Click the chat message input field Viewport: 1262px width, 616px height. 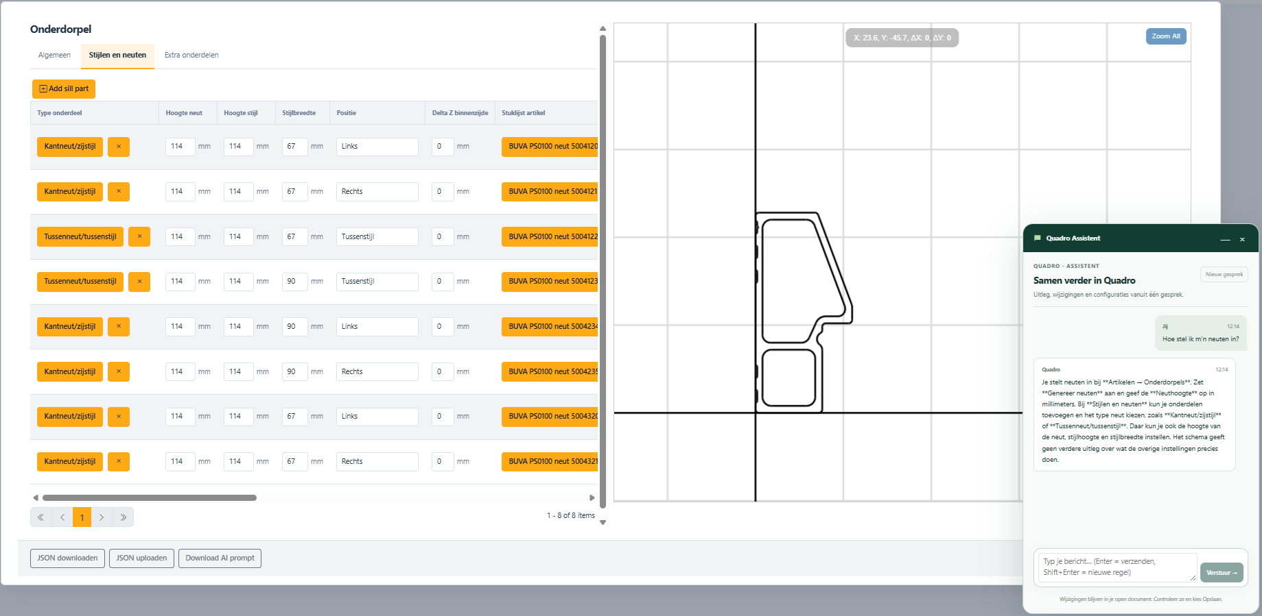[1117, 567]
